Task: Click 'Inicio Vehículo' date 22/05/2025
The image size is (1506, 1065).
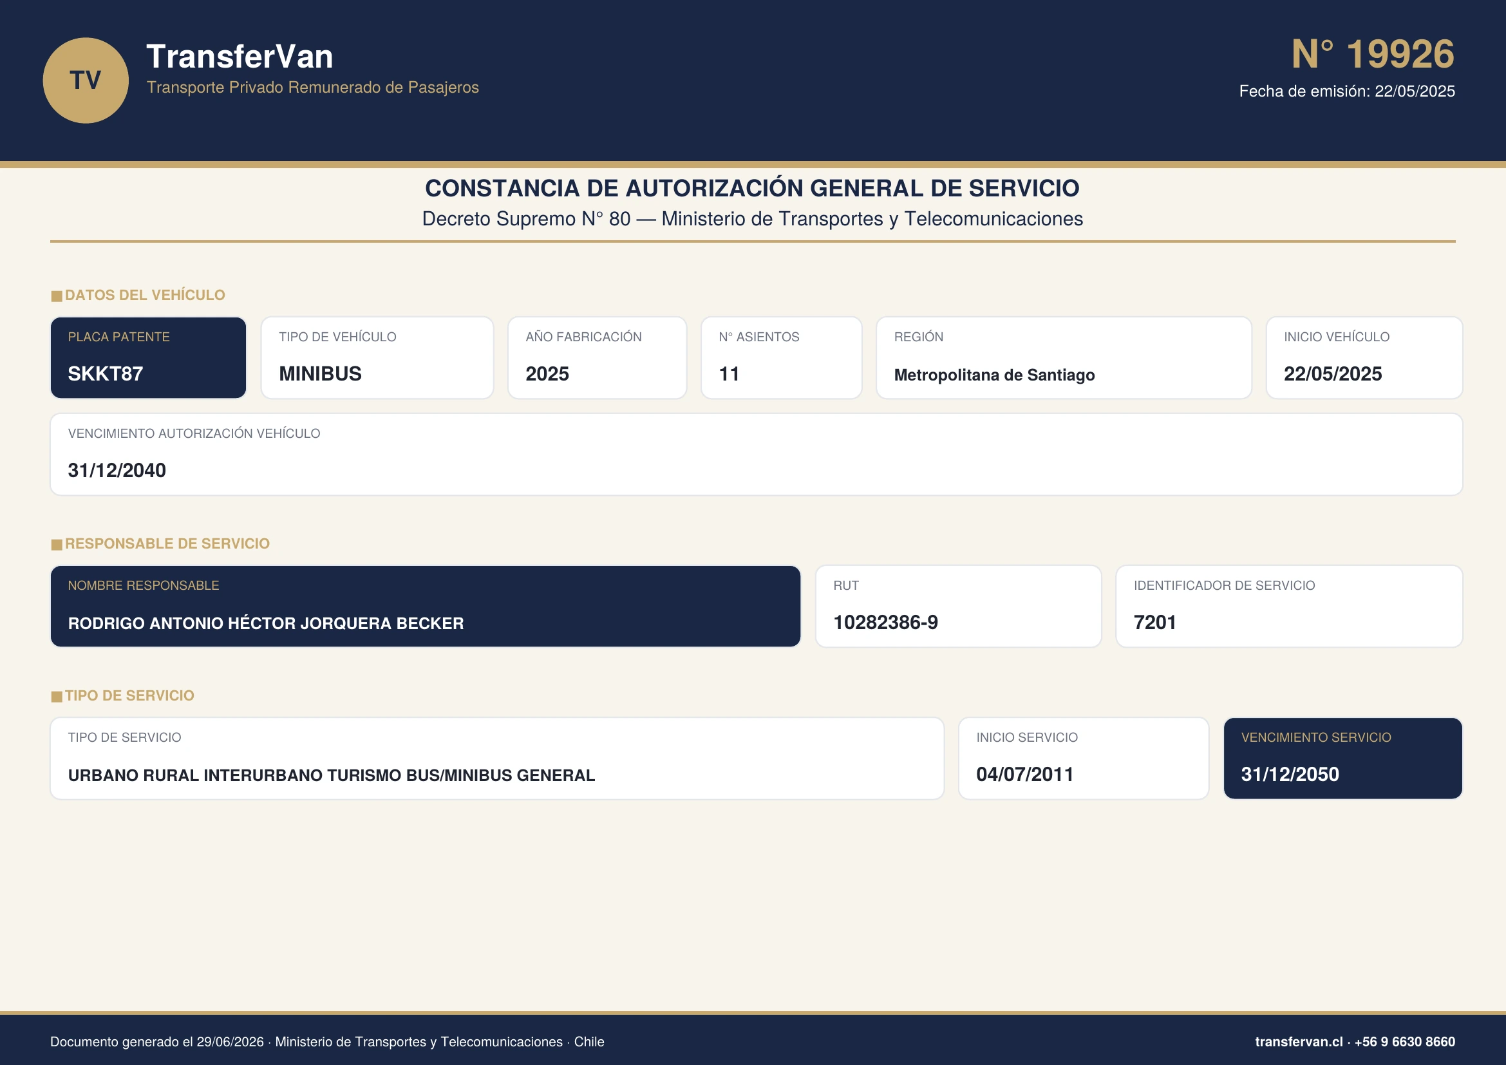Action: (x=1332, y=374)
